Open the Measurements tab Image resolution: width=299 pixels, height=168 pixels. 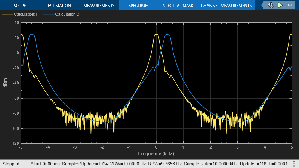pos(99,6)
